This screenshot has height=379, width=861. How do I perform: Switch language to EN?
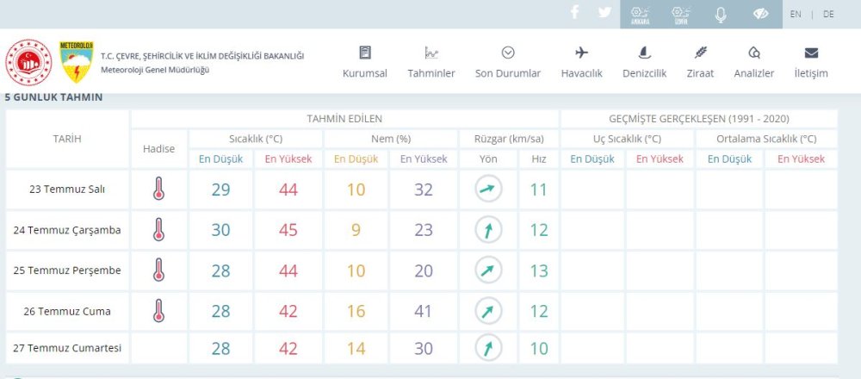(796, 14)
